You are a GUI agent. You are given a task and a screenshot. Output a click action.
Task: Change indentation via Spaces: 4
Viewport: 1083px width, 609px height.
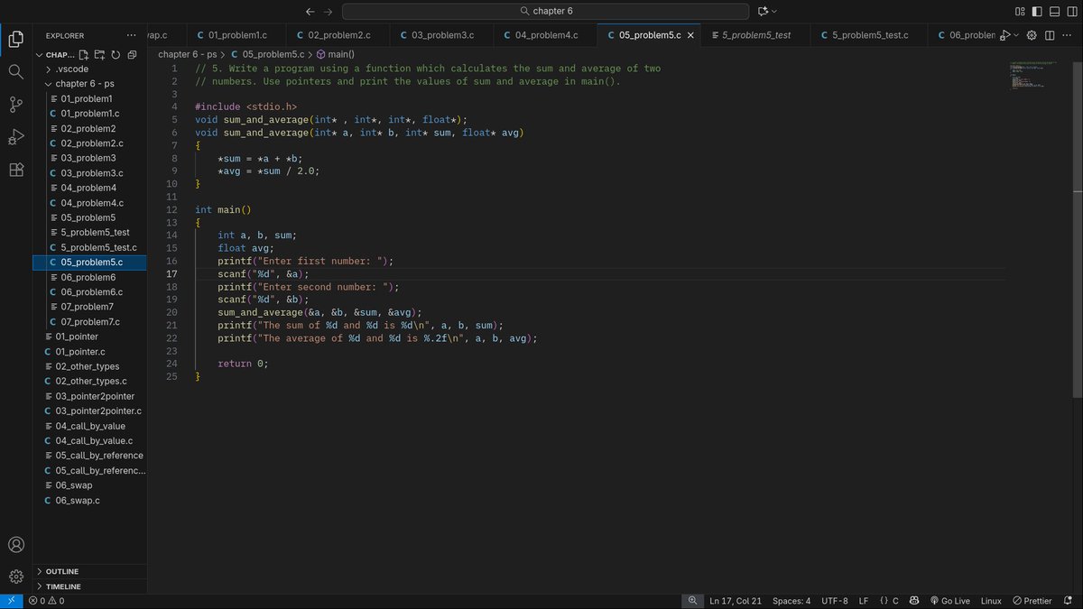[791, 601]
